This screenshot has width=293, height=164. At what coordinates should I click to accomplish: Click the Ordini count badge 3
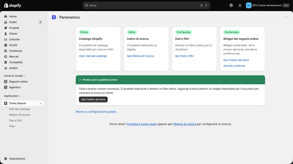(x=40, y=22)
